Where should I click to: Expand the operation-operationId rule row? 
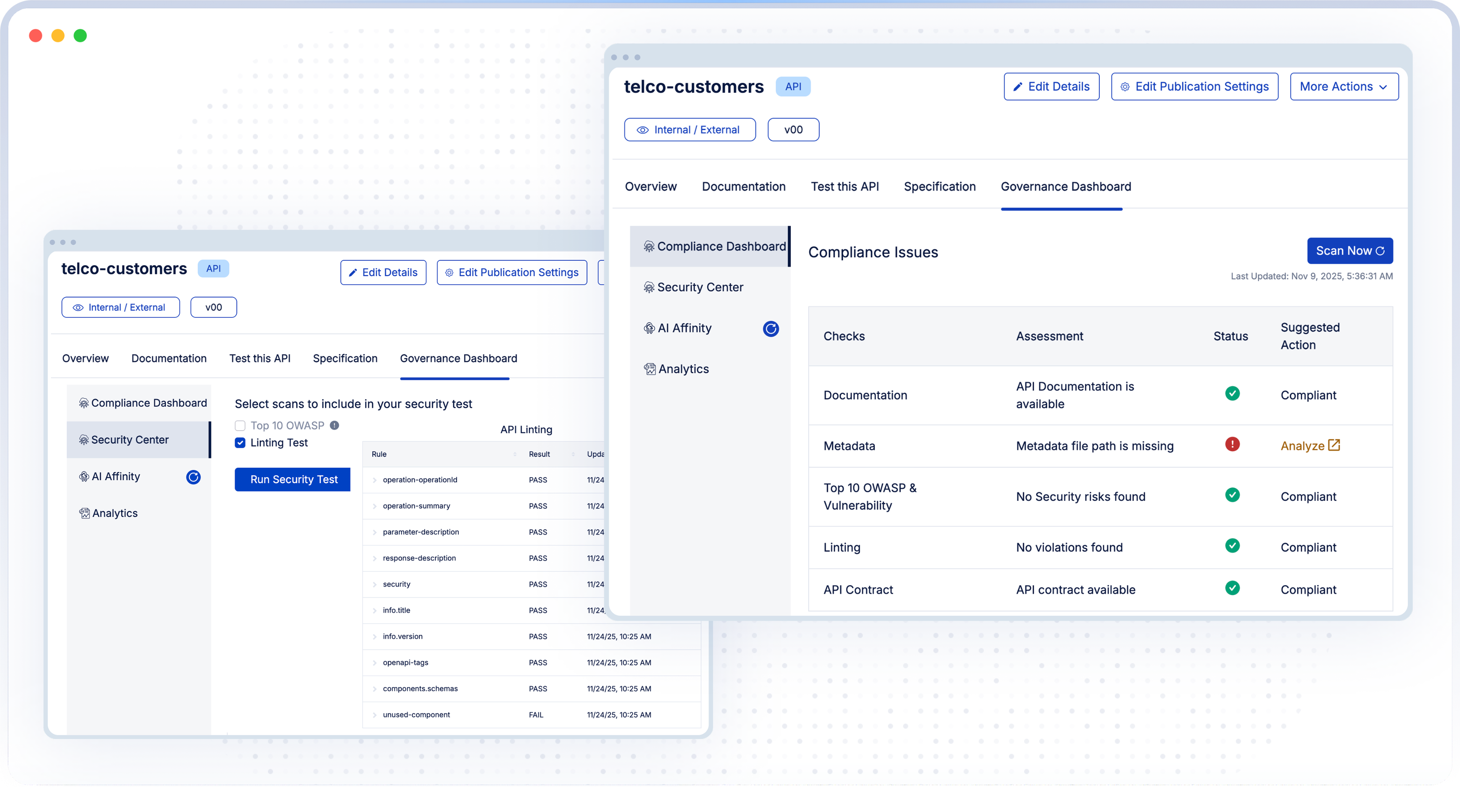375,480
